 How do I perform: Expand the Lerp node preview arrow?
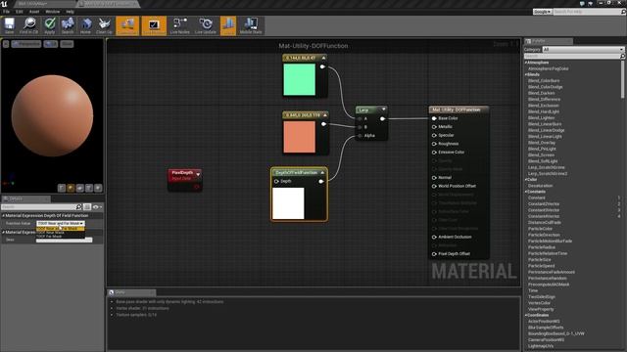click(383, 110)
